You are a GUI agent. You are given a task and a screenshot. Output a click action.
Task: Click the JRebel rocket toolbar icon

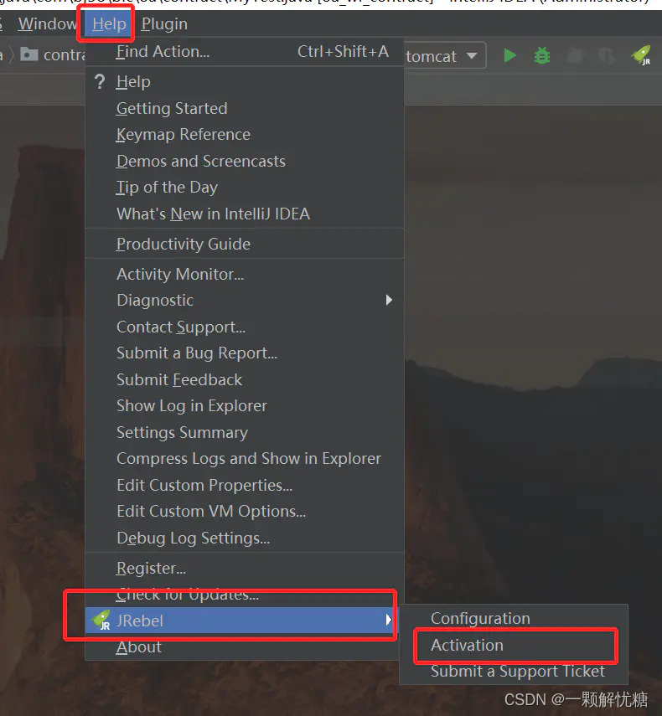tap(641, 56)
